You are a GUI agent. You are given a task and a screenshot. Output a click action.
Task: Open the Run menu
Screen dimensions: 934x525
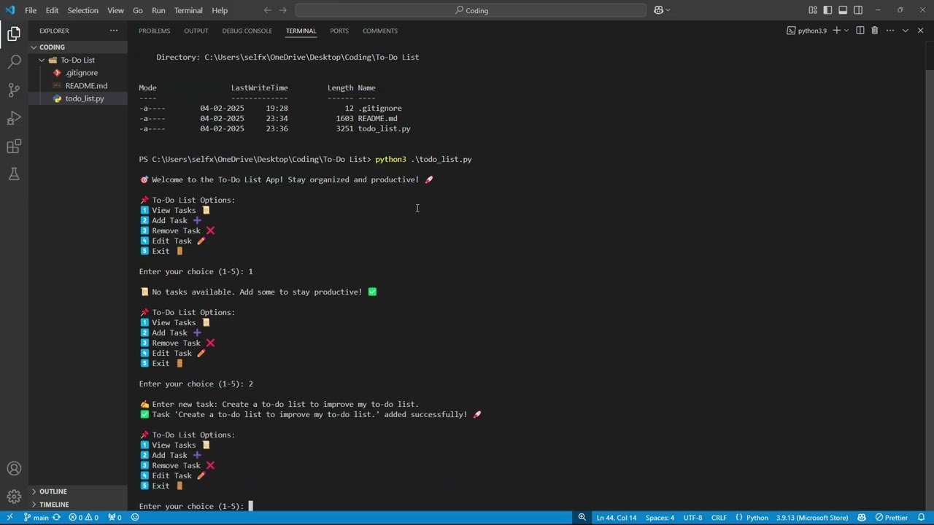tap(158, 10)
